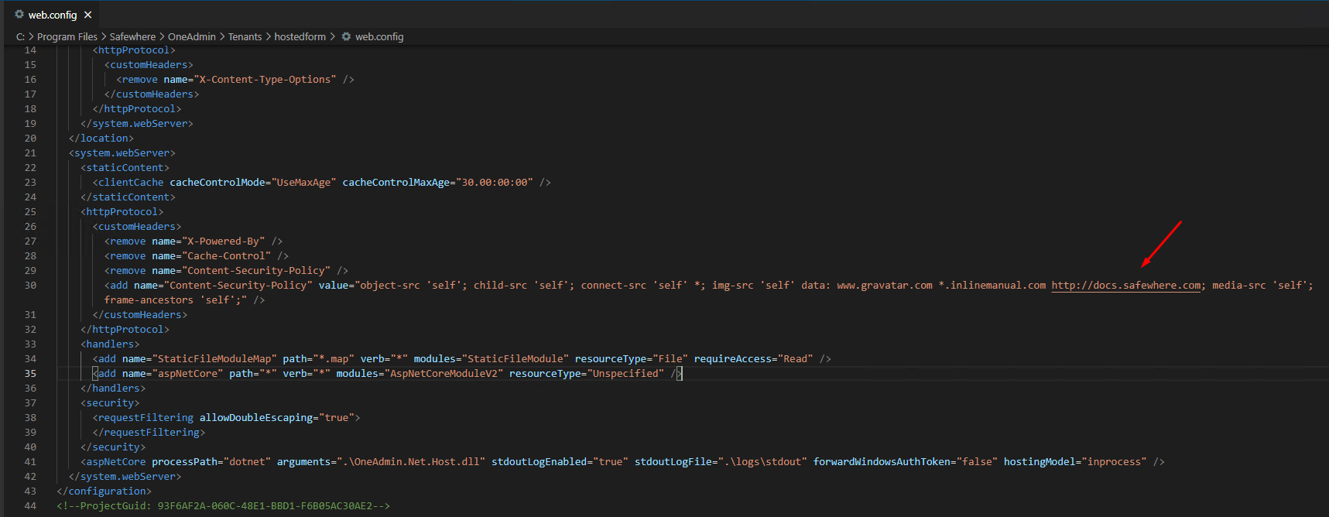Viewport: 1329px width, 517px height.
Task: Click line number 44 in the gutter
Action: tap(30, 506)
